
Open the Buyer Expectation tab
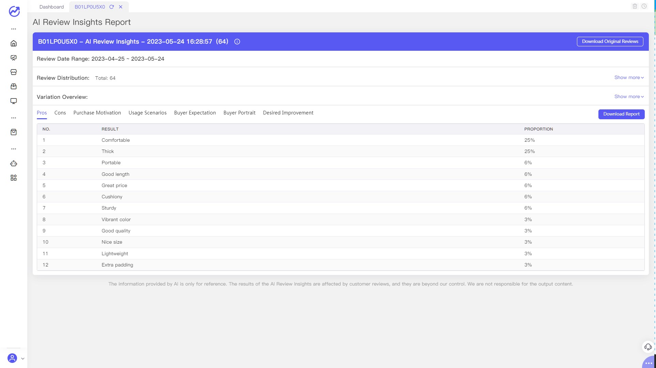(195, 113)
